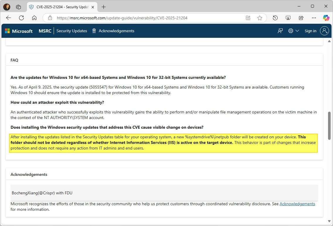Go to the browser home page
The width and height of the screenshot is (333, 226).
34,18
